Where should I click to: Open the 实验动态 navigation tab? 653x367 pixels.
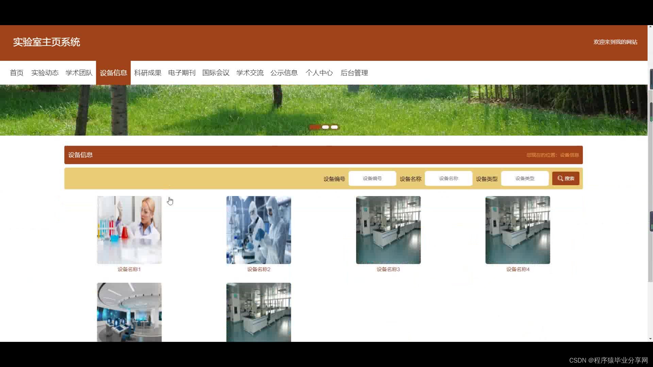pyautogui.click(x=45, y=73)
